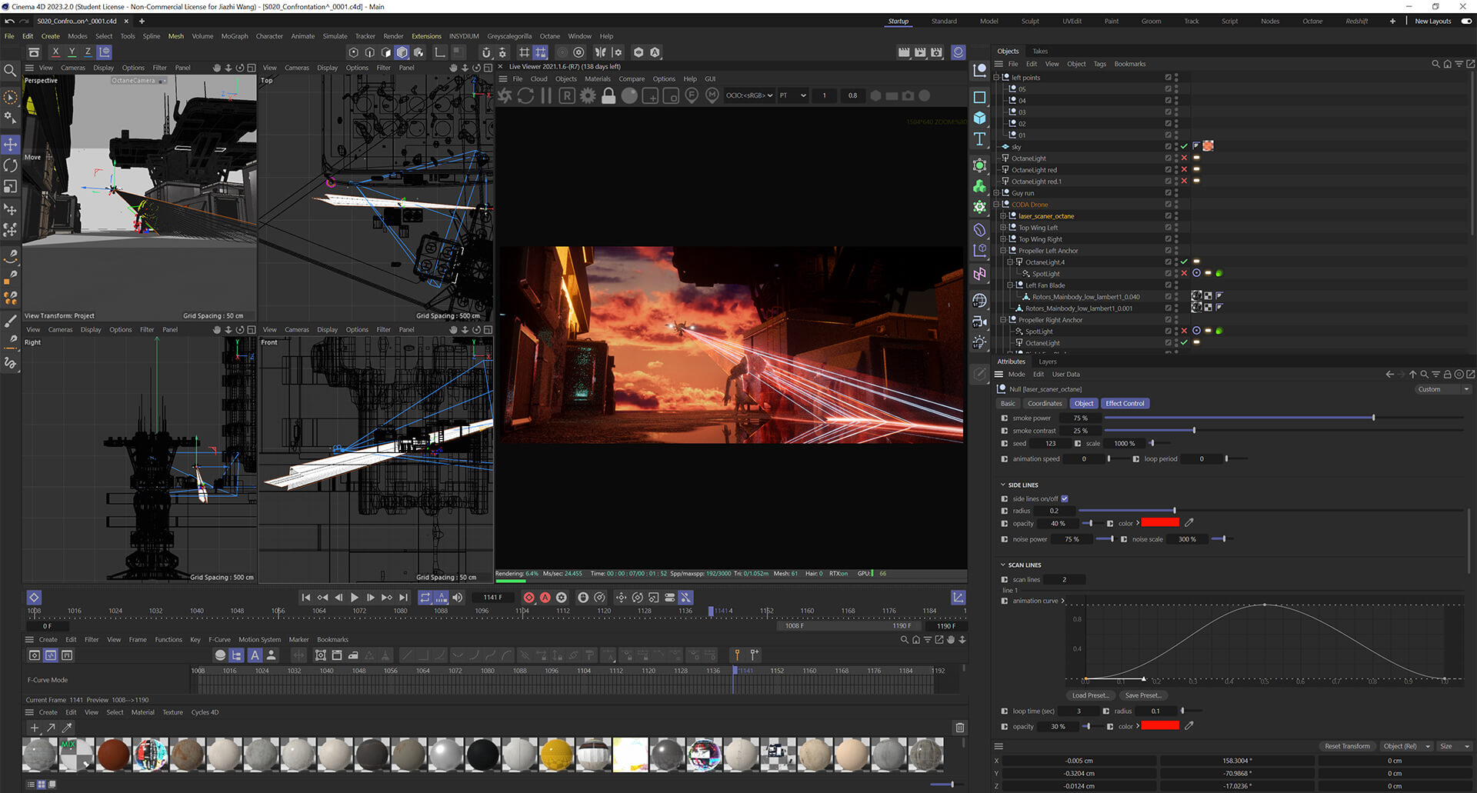The width and height of the screenshot is (1477, 793).
Task: Toggle the X axis lock
Action: pos(55,52)
